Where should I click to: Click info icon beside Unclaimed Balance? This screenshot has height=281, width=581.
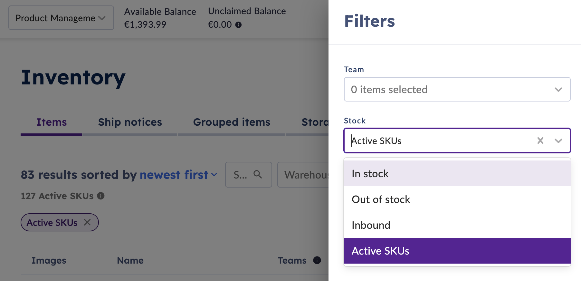point(238,25)
